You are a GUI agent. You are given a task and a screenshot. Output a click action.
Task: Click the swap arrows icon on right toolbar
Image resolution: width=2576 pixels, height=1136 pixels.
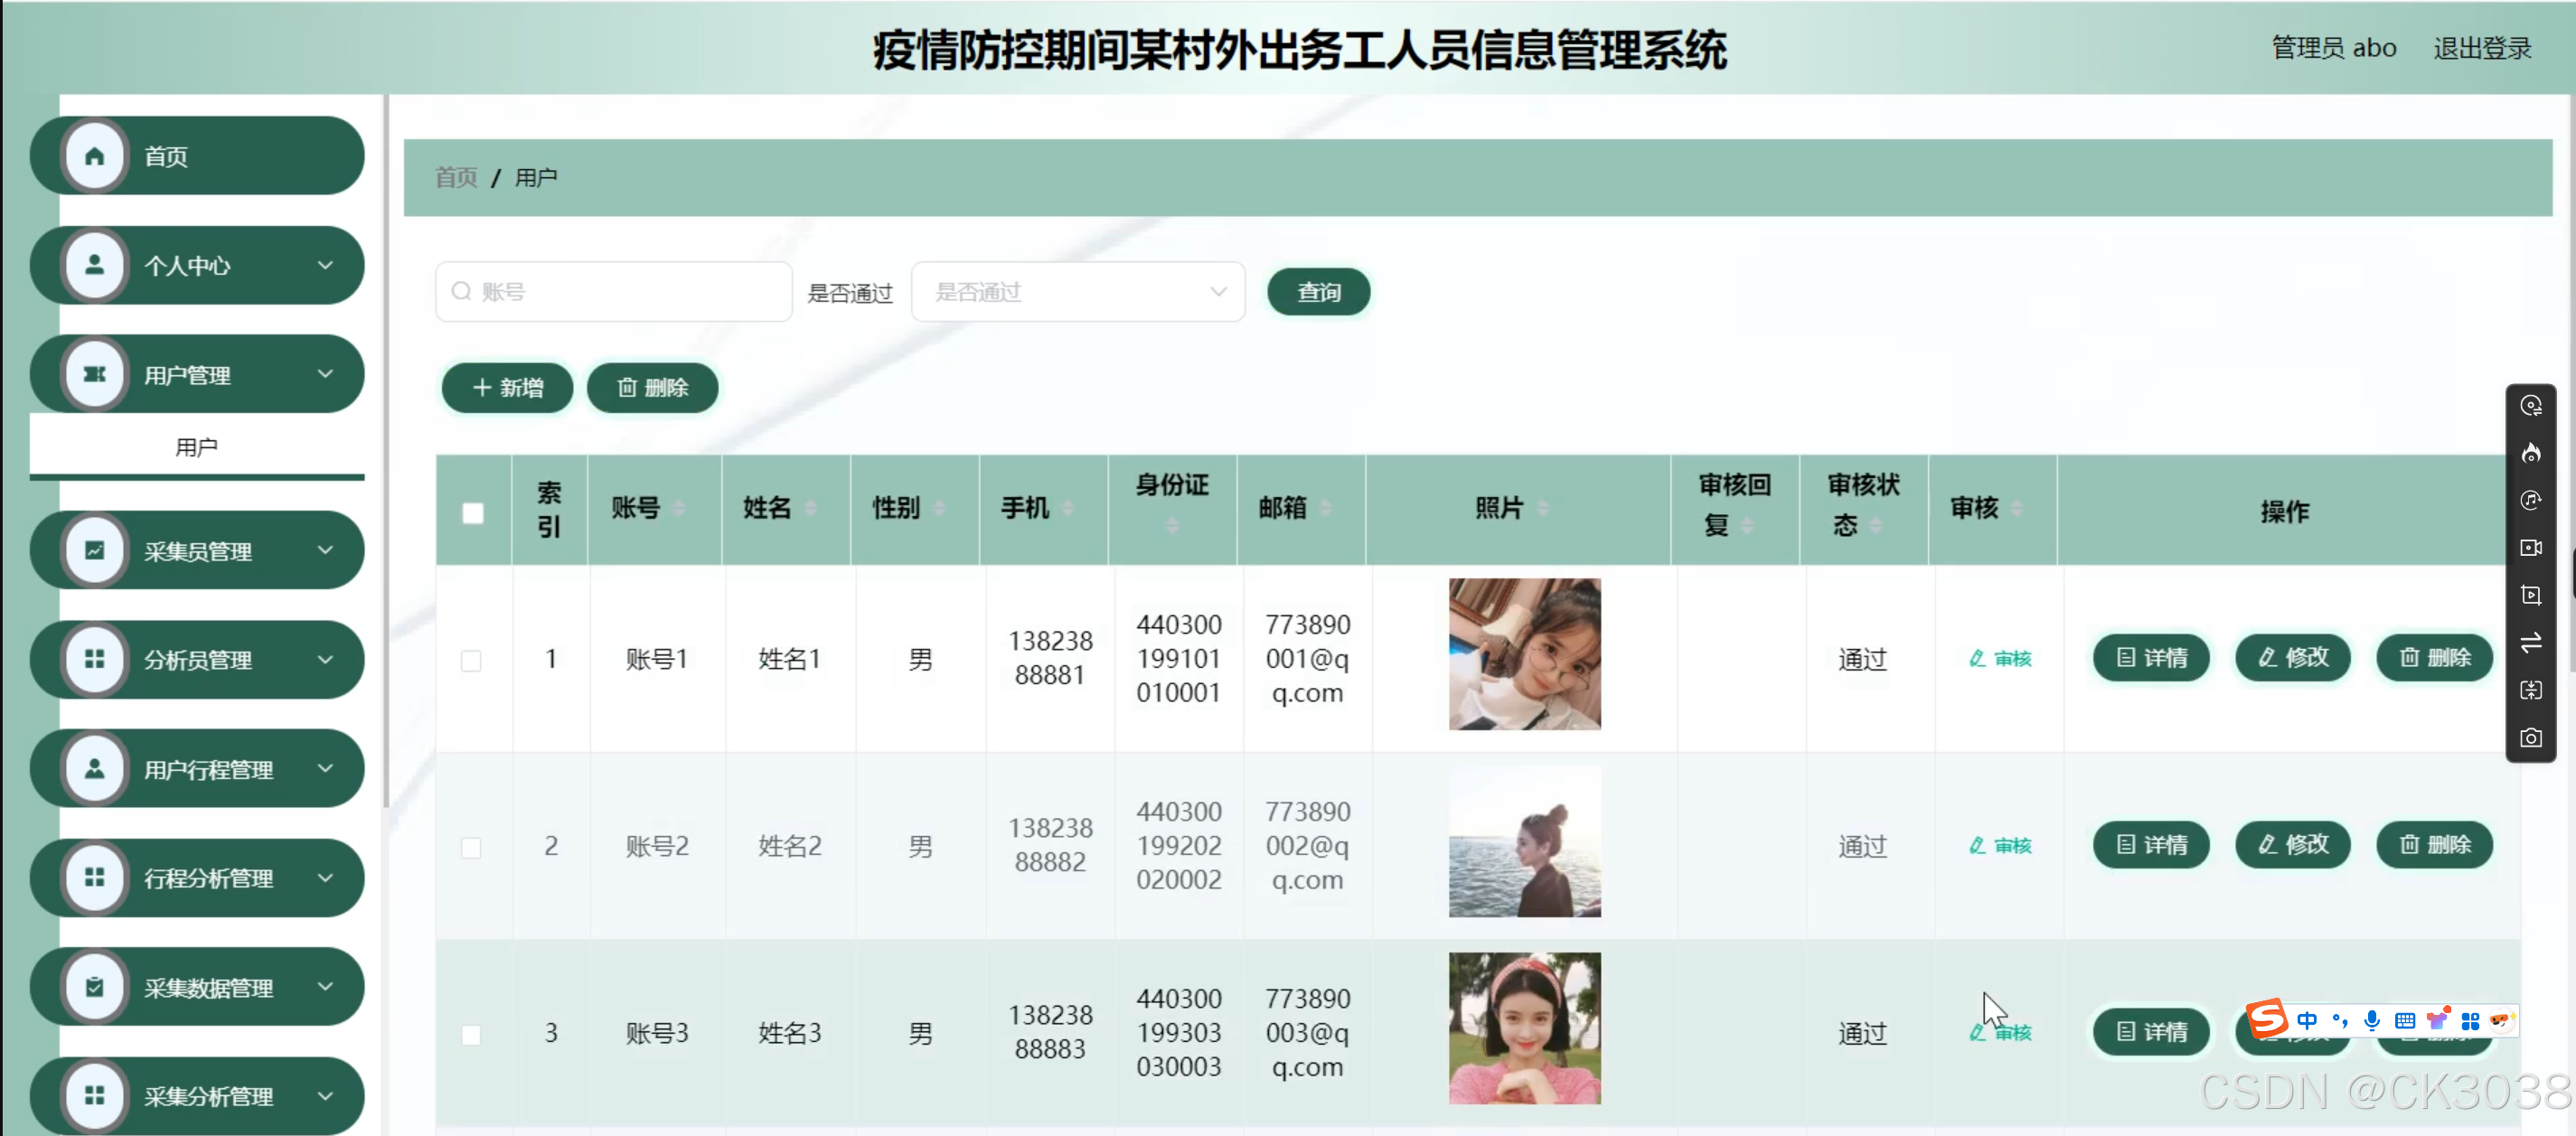[x=2530, y=643]
